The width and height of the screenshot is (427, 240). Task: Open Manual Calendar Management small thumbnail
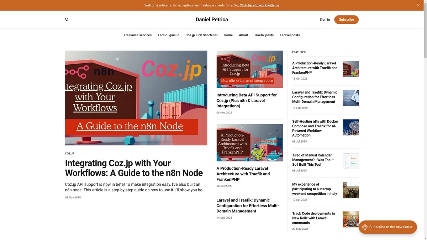pos(350,161)
